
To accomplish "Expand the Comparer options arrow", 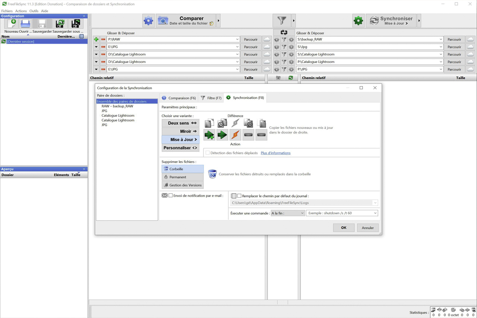I will (x=219, y=21).
